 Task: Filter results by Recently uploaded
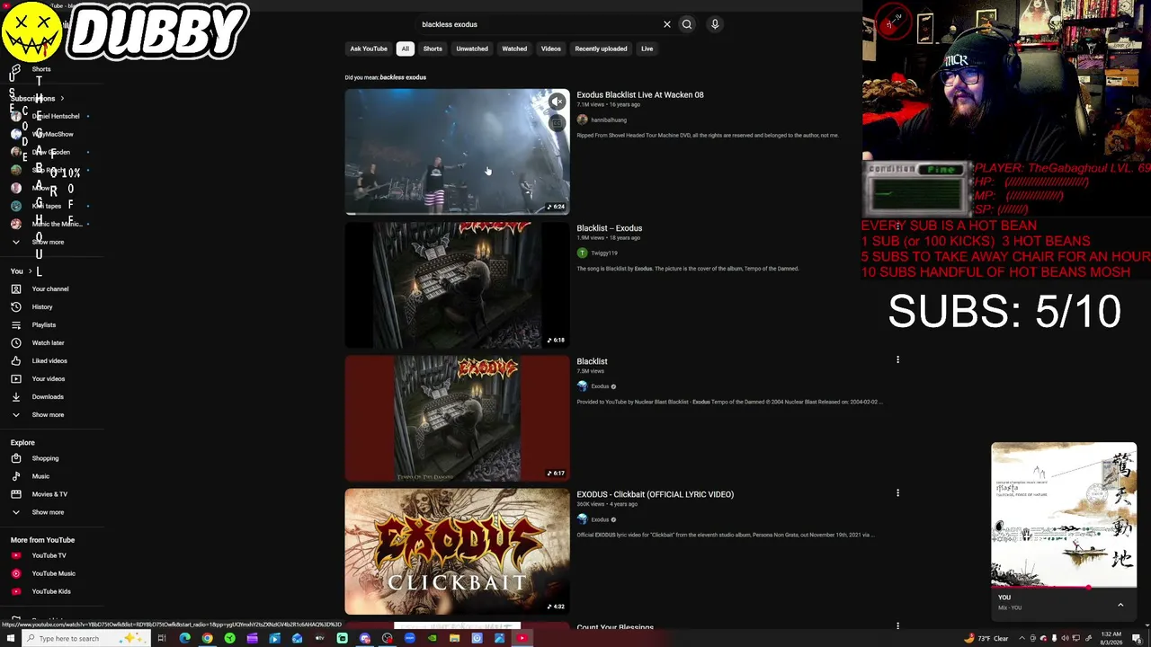click(601, 49)
